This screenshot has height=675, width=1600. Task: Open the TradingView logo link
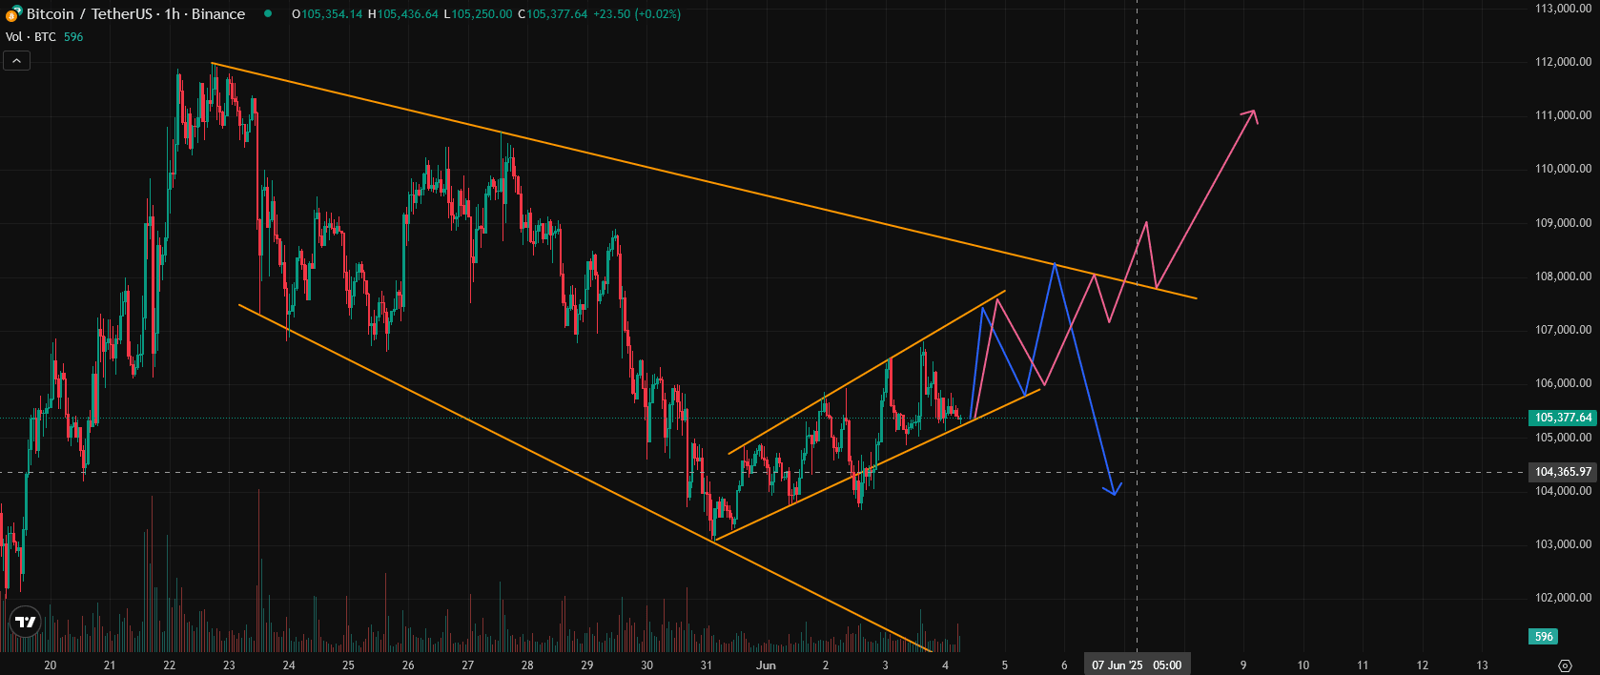point(25,622)
